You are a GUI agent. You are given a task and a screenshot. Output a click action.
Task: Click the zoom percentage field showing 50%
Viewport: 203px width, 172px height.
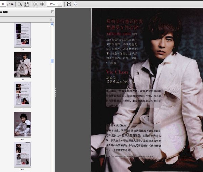pos(52,4)
